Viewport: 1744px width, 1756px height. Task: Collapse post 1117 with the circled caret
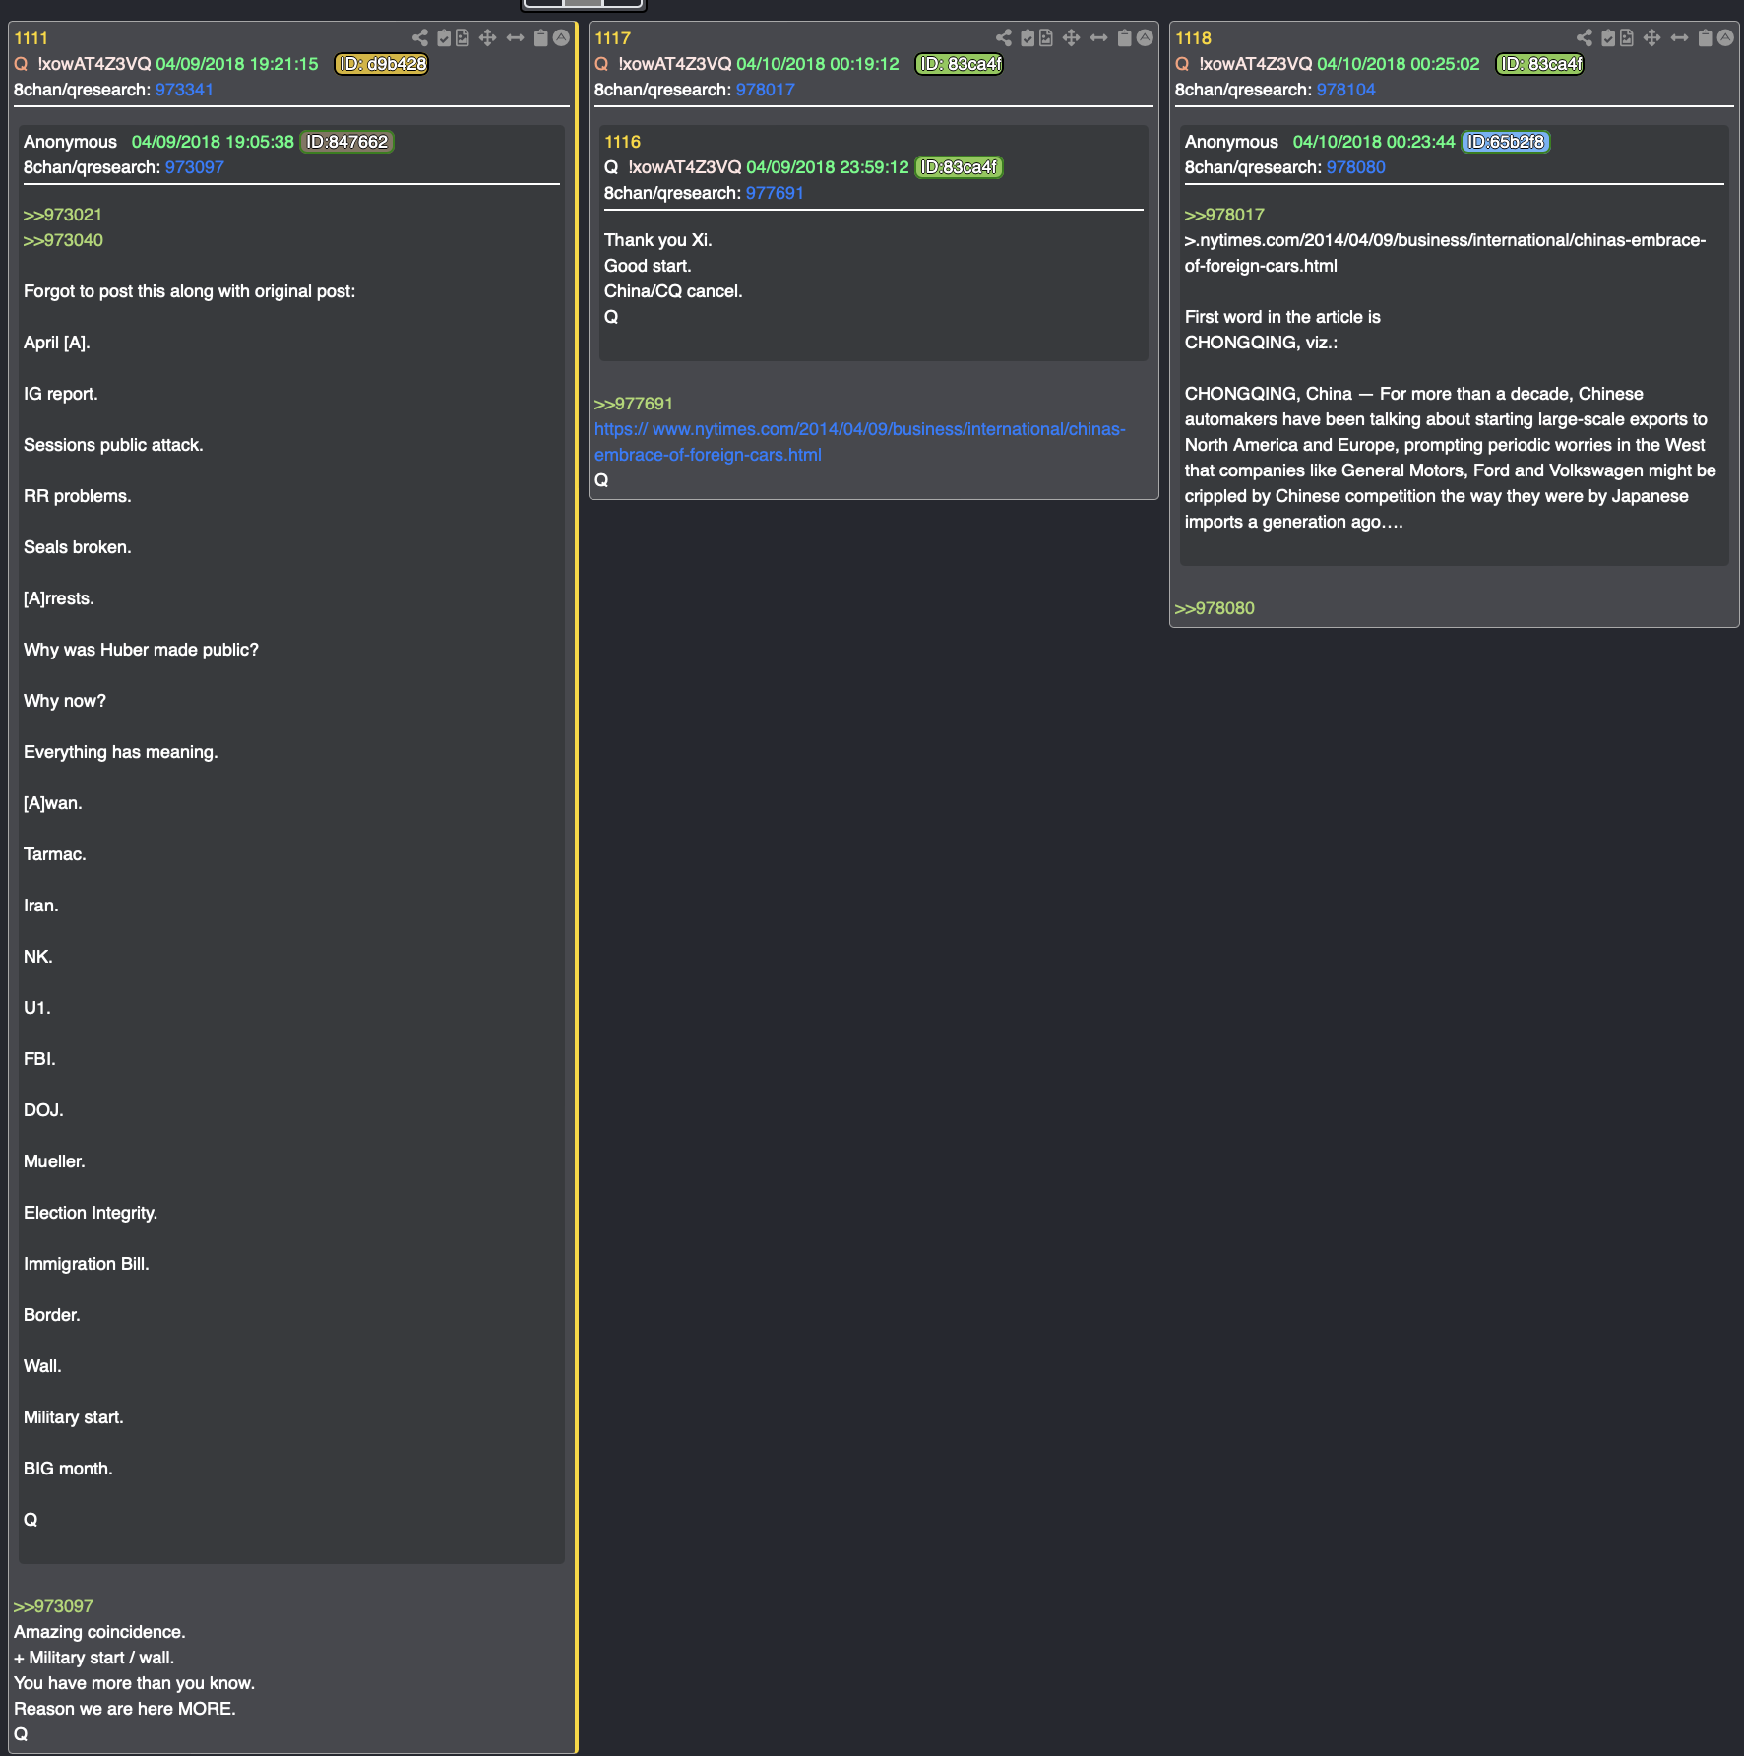coord(1145,38)
